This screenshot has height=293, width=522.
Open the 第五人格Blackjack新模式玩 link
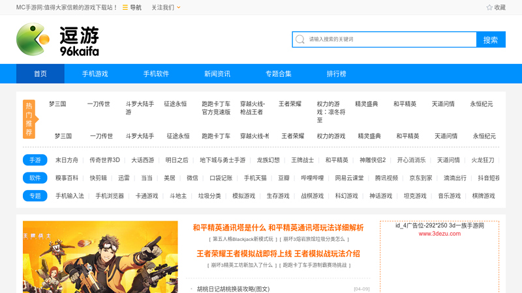243,239
